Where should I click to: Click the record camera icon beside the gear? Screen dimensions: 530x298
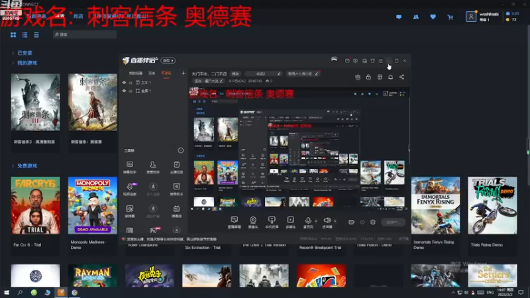click(352, 222)
